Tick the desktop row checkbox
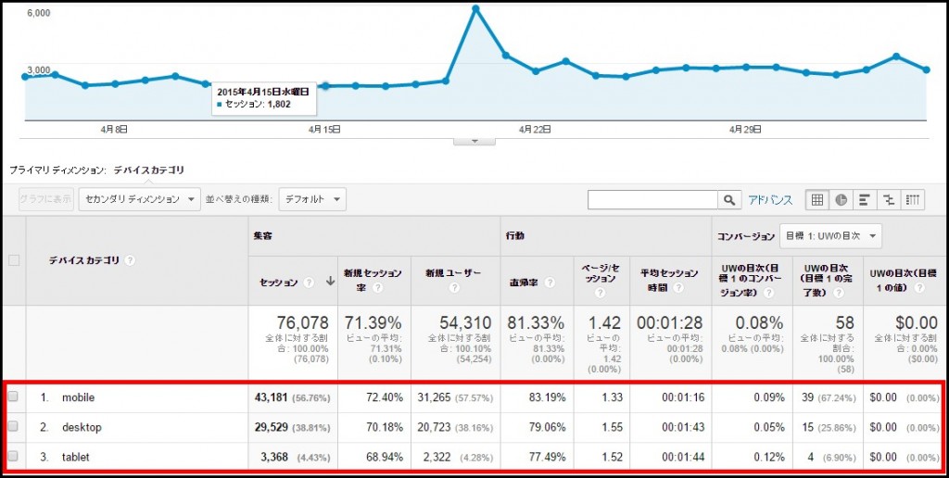 click(x=13, y=426)
